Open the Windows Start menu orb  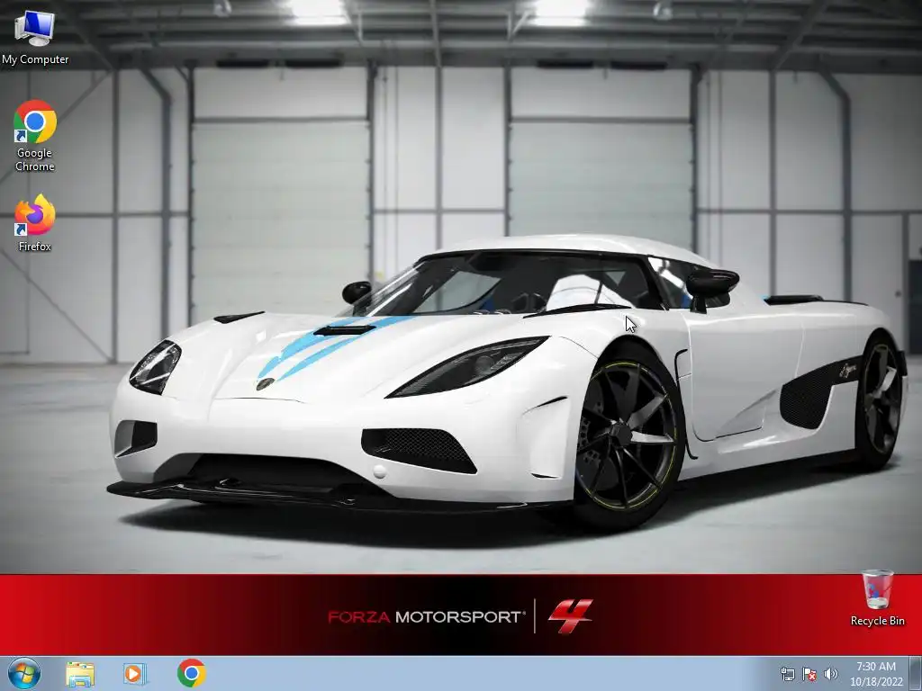point(24,673)
